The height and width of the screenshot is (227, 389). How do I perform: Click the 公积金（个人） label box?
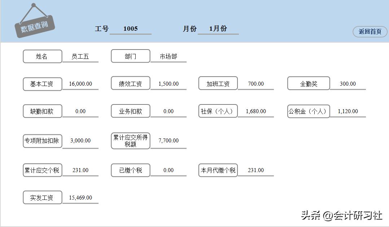click(x=308, y=111)
